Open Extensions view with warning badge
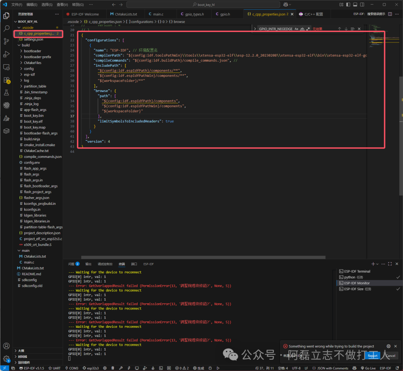Screen dimensions: 403x371 coord(6,80)
